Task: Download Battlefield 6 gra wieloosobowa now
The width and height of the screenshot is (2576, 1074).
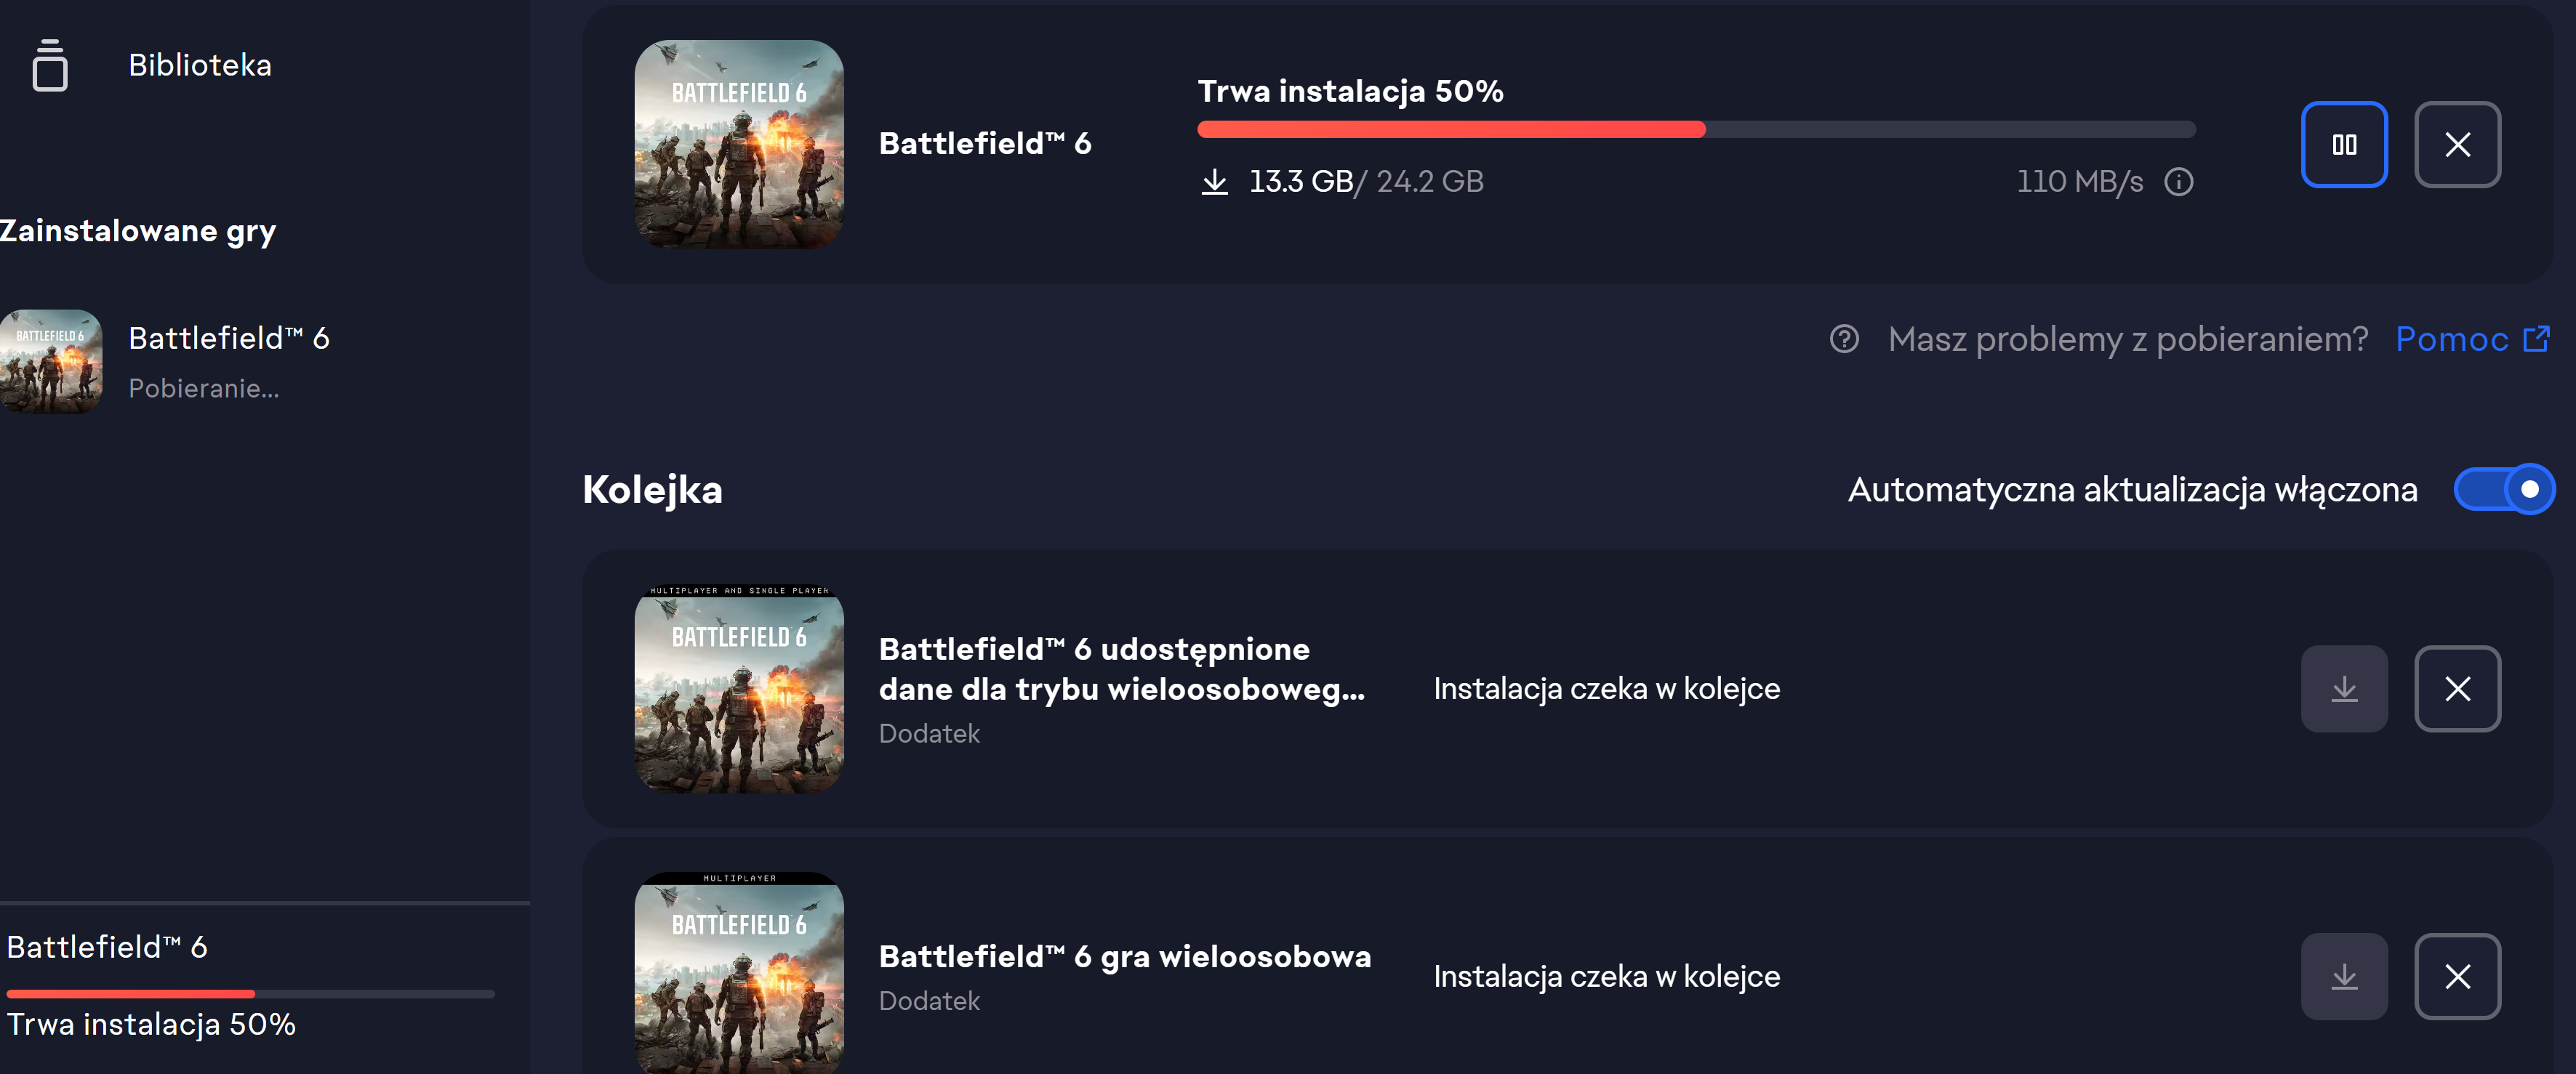Action: [2343, 976]
